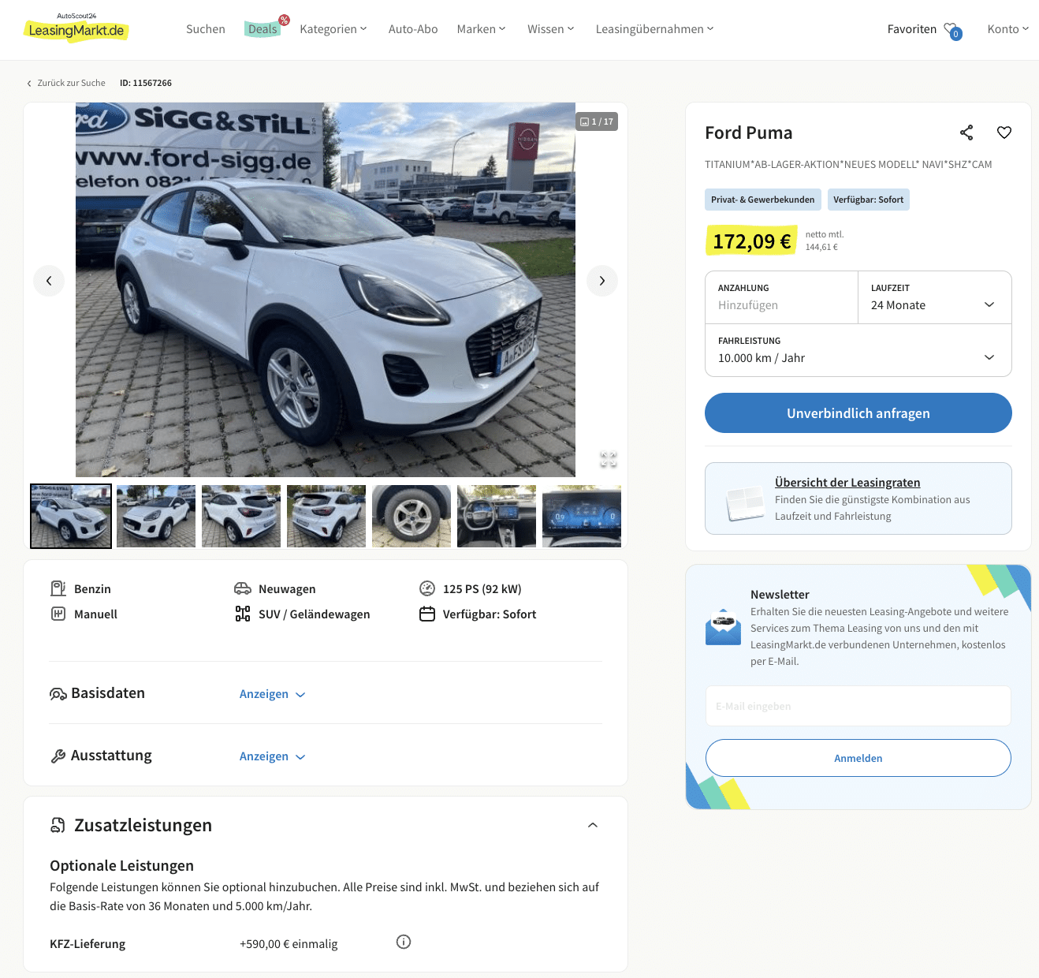Click the Anzahlung Hinzufügen field

coord(781,297)
